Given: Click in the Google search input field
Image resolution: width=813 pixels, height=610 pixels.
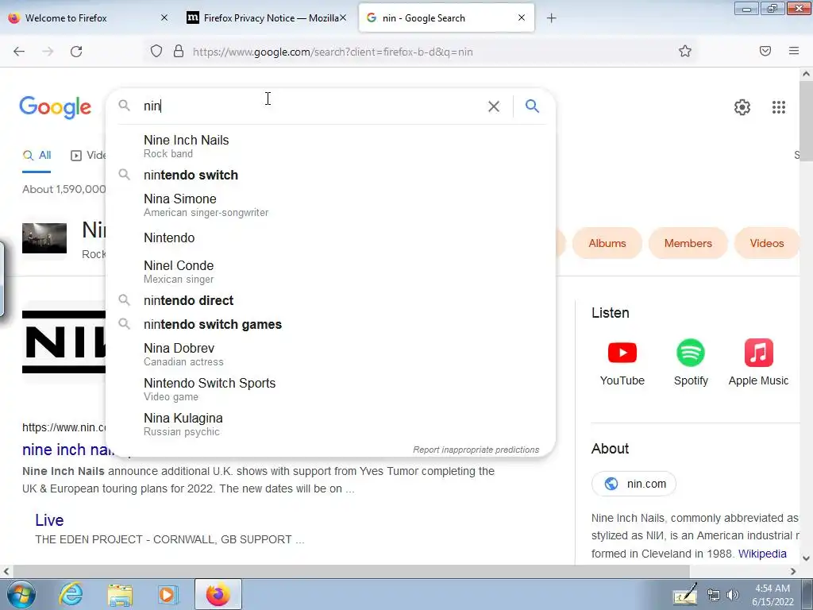Looking at the screenshot, I should tap(311, 106).
